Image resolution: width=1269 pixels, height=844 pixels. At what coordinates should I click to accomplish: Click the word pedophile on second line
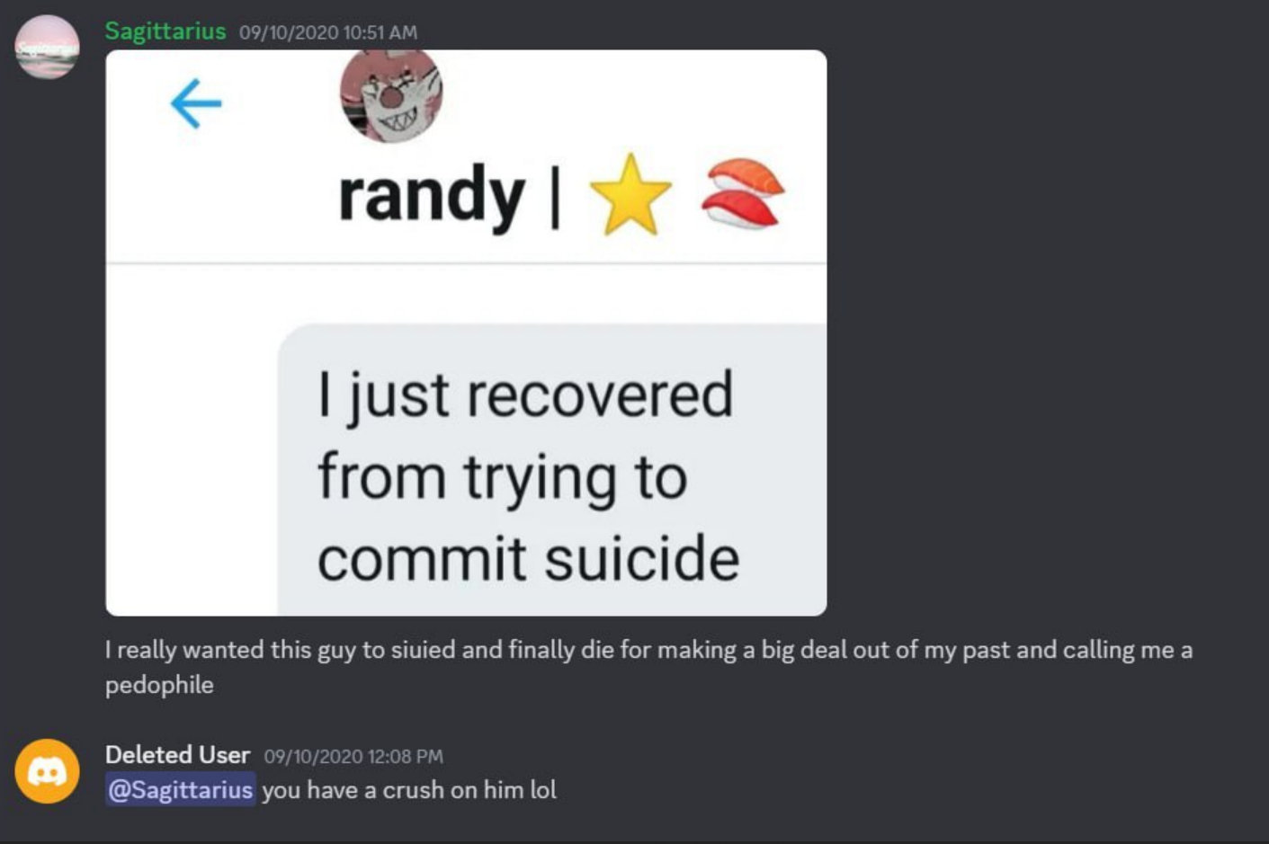[159, 685]
